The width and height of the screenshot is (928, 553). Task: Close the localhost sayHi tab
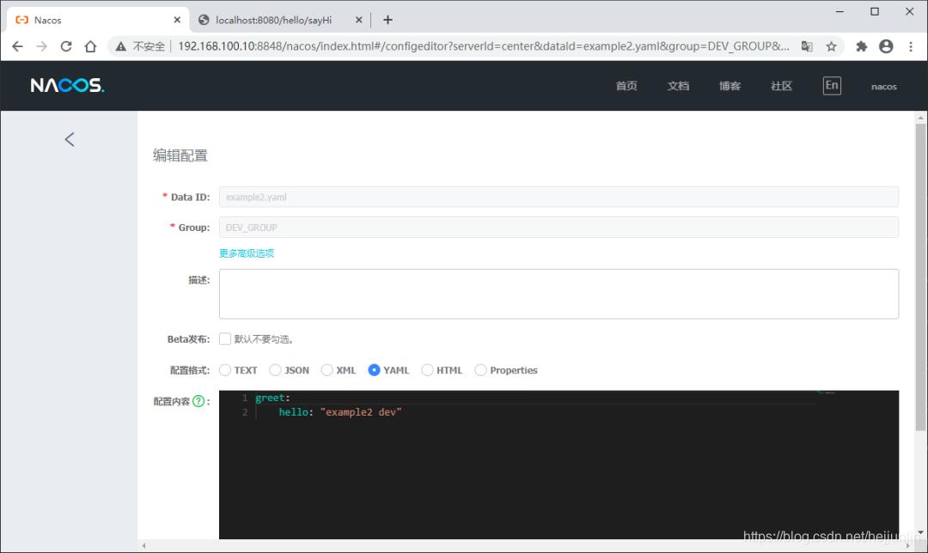click(x=358, y=20)
